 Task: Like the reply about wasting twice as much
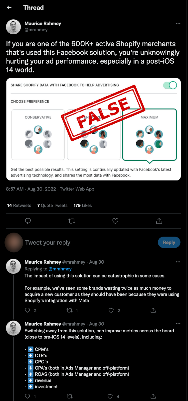(x=111, y=311)
